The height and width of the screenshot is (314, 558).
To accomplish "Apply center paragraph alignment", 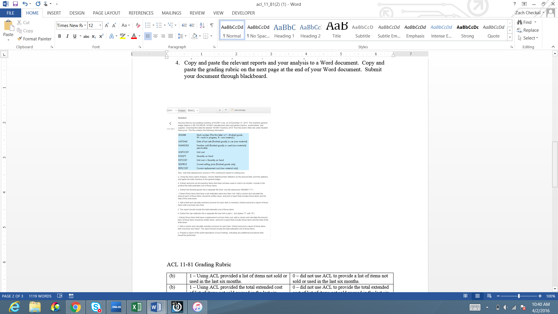I will pos(156,36).
